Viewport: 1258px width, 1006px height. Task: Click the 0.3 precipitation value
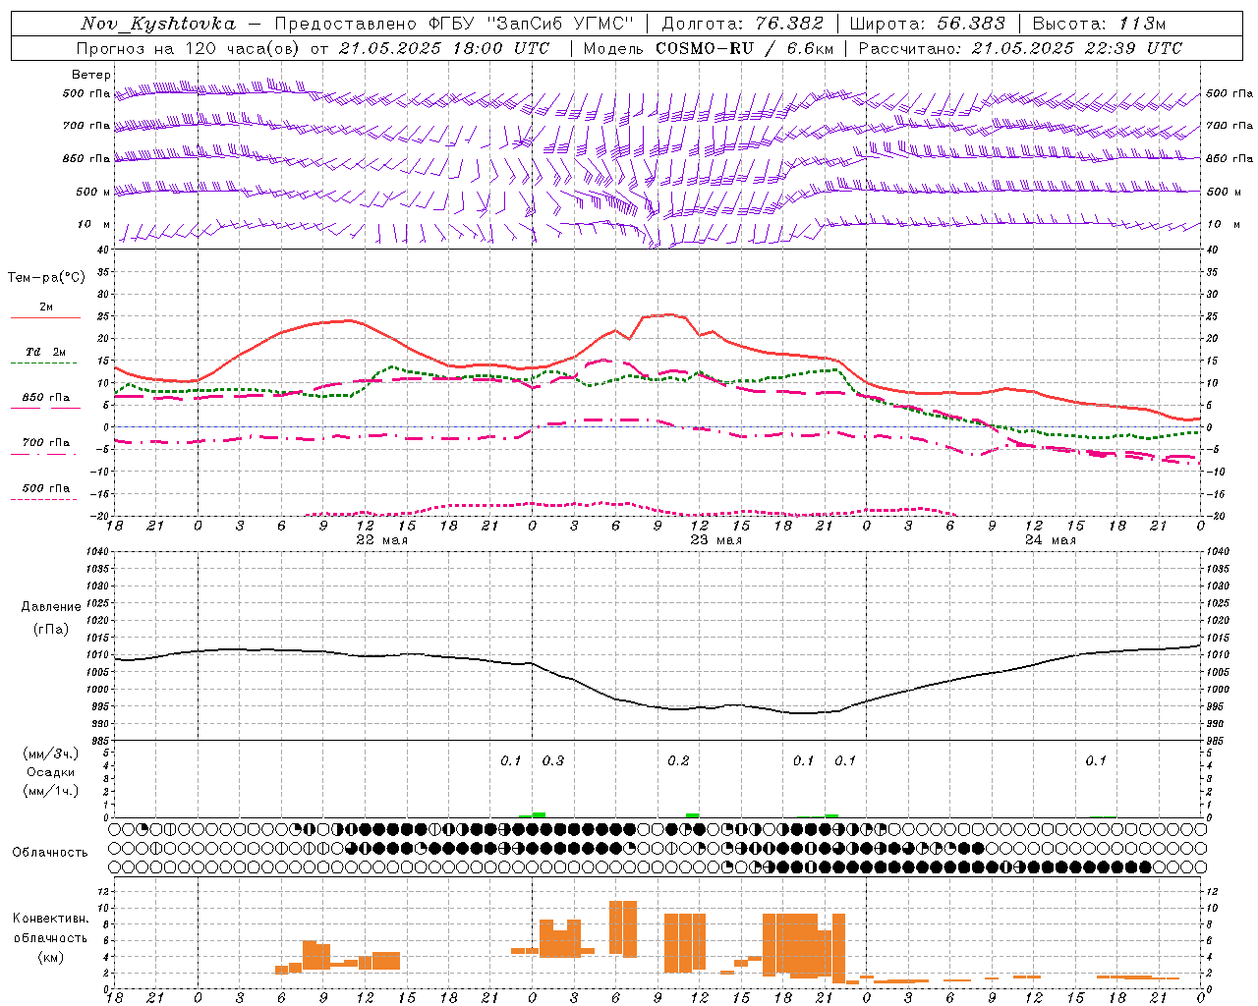pyautogui.click(x=553, y=761)
